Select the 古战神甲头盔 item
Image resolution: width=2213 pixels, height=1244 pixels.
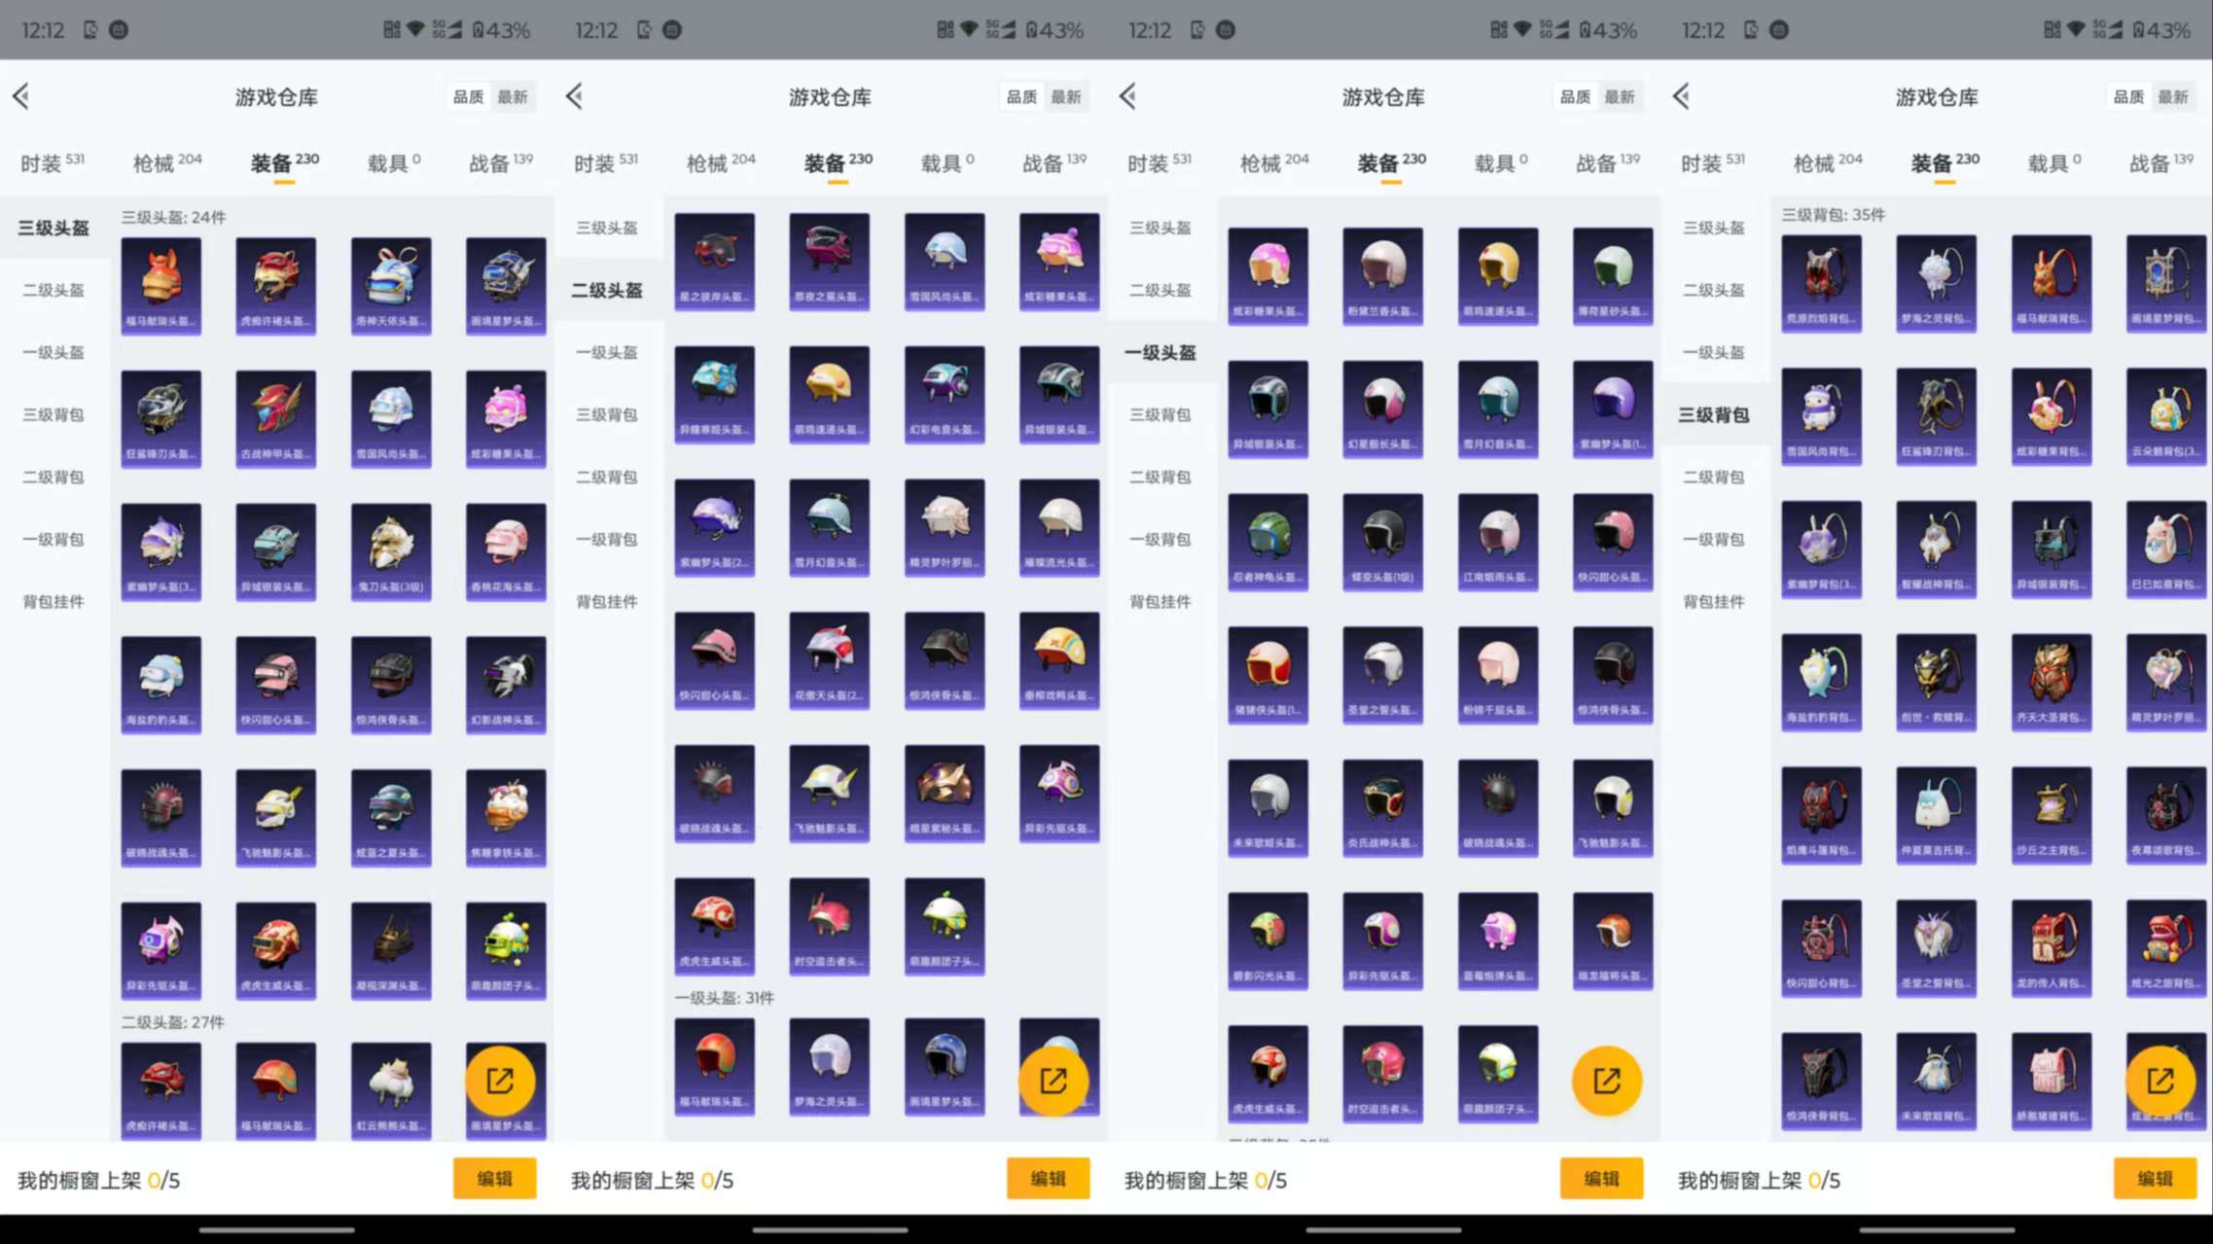pos(275,418)
